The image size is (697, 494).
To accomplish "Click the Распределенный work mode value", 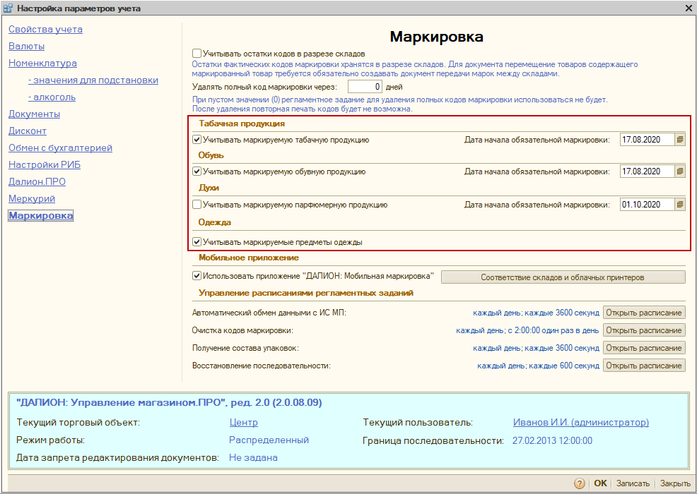I will (269, 440).
